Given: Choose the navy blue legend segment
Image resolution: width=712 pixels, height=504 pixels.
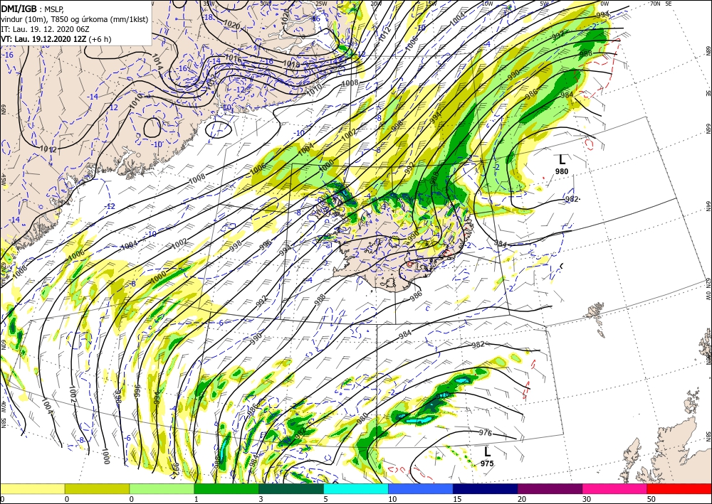Looking at the screenshot, I should tap(486, 488).
